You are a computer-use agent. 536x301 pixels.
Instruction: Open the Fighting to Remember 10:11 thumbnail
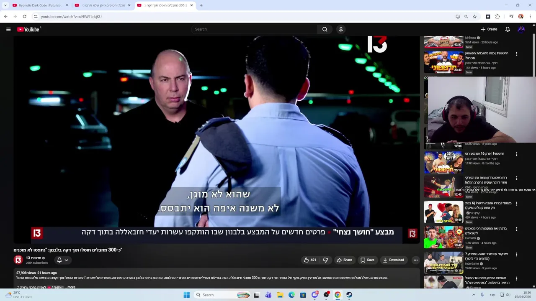point(443,263)
